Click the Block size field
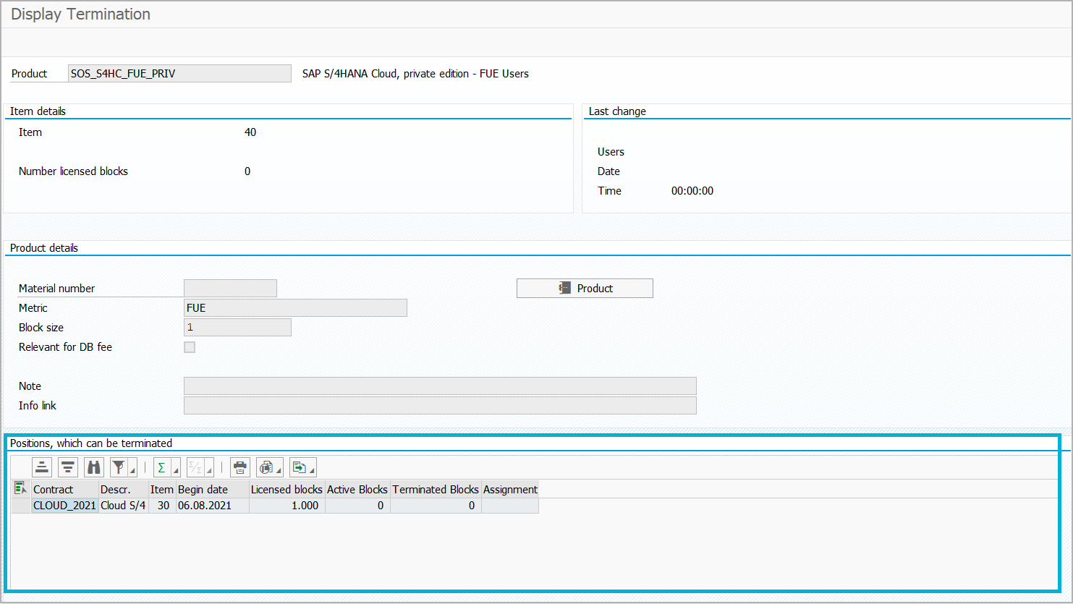1073x604 pixels. tap(237, 328)
